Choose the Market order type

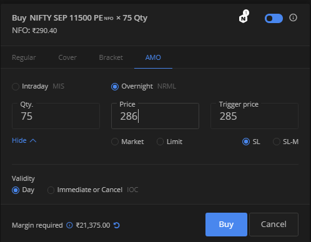pos(127,142)
